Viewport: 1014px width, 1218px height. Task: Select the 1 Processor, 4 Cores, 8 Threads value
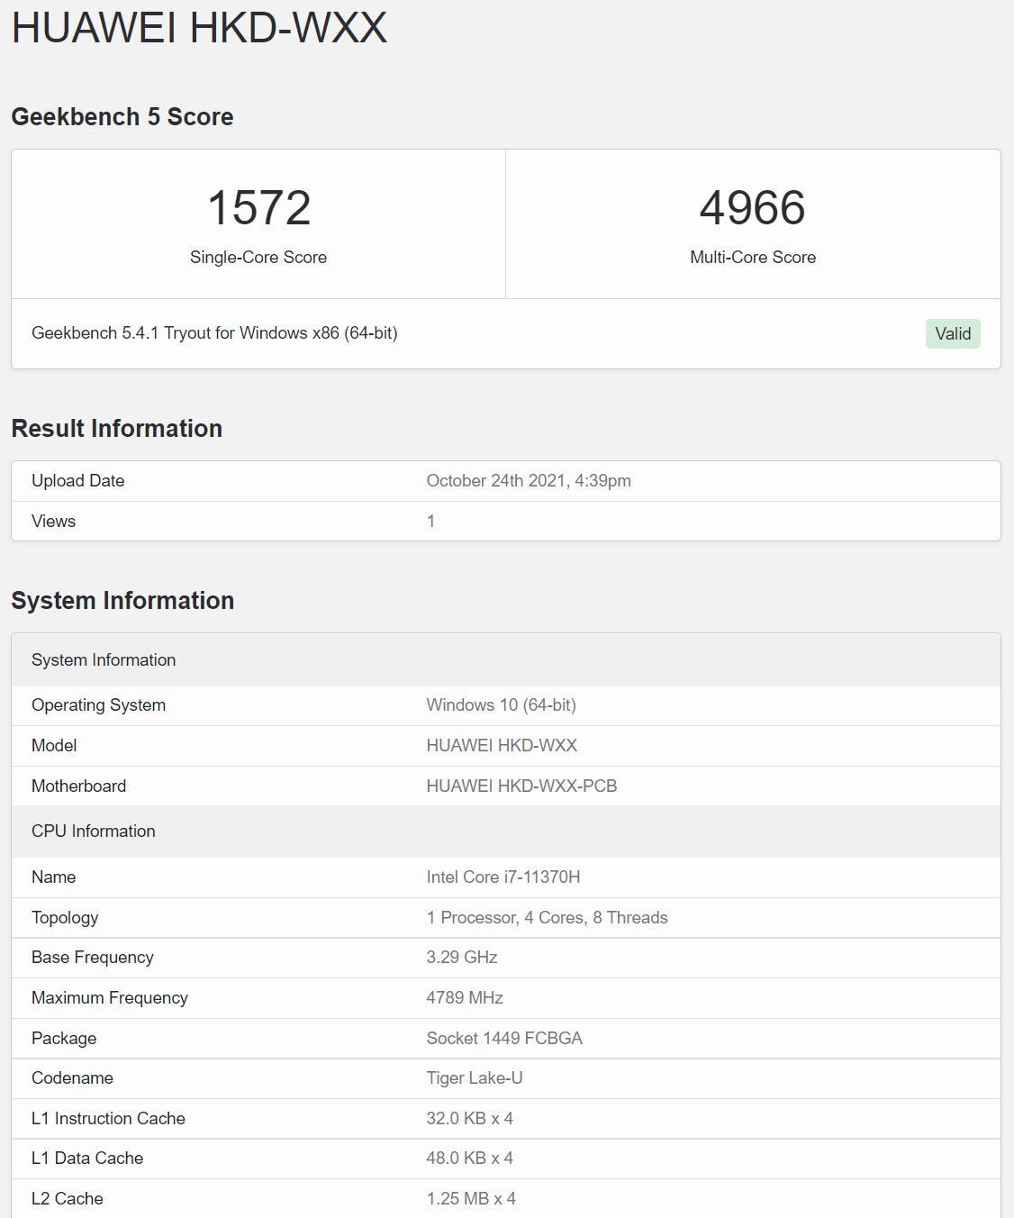tap(548, 918)
